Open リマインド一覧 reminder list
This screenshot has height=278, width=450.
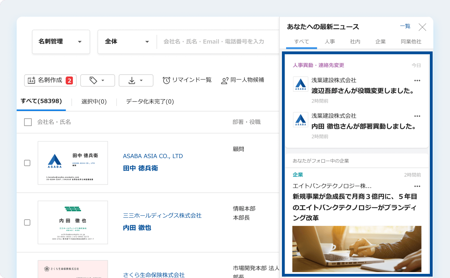click(x=187, y=80)
